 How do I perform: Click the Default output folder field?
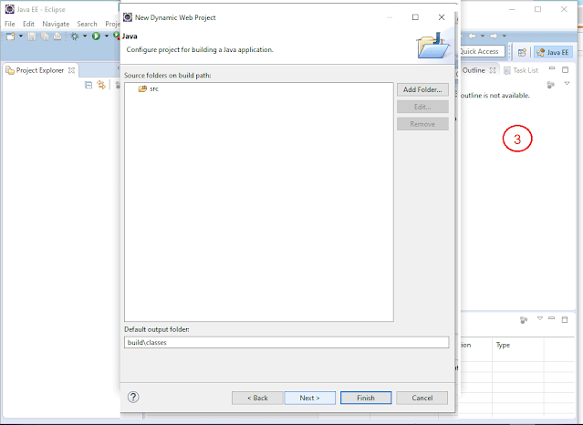(x=286, y=342)
